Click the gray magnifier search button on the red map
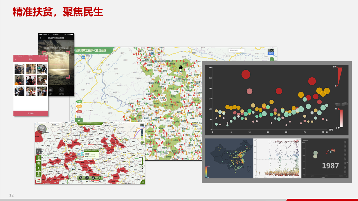This screenshot has height=201, width=358. 39,151
